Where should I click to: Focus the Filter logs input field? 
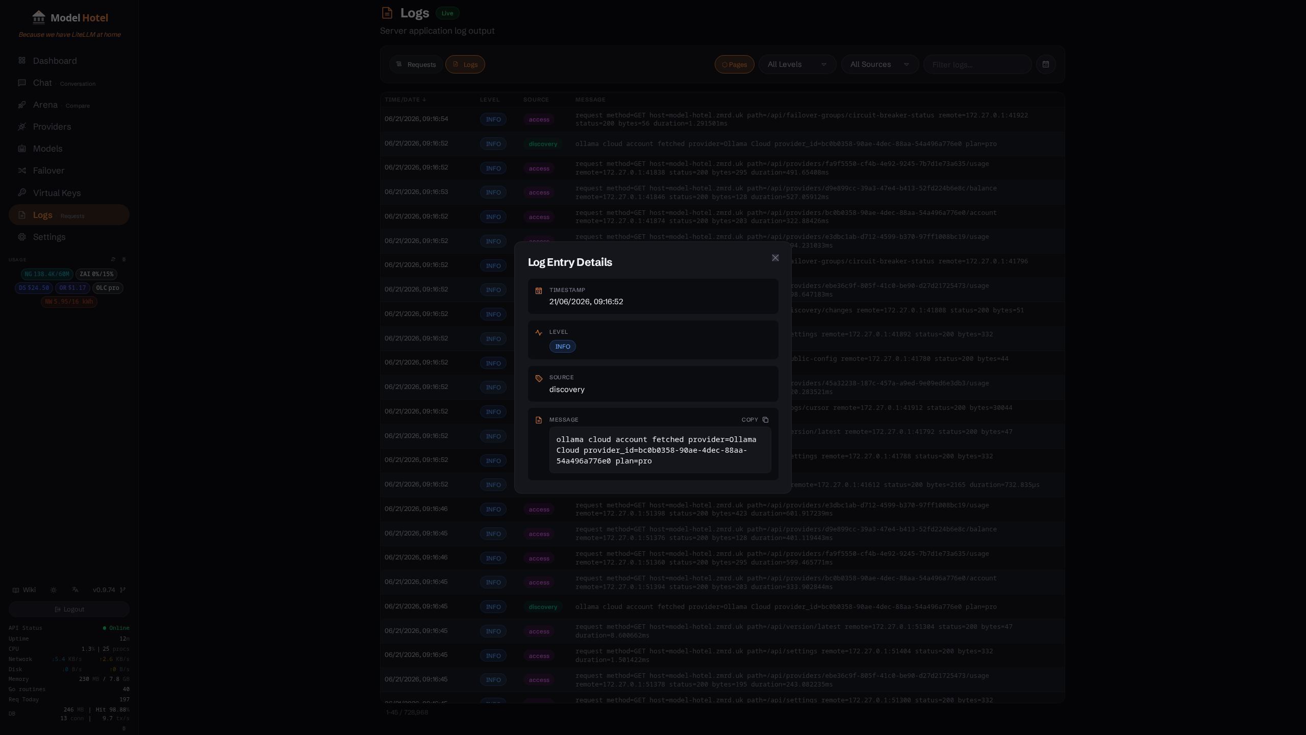click(977, 64)
